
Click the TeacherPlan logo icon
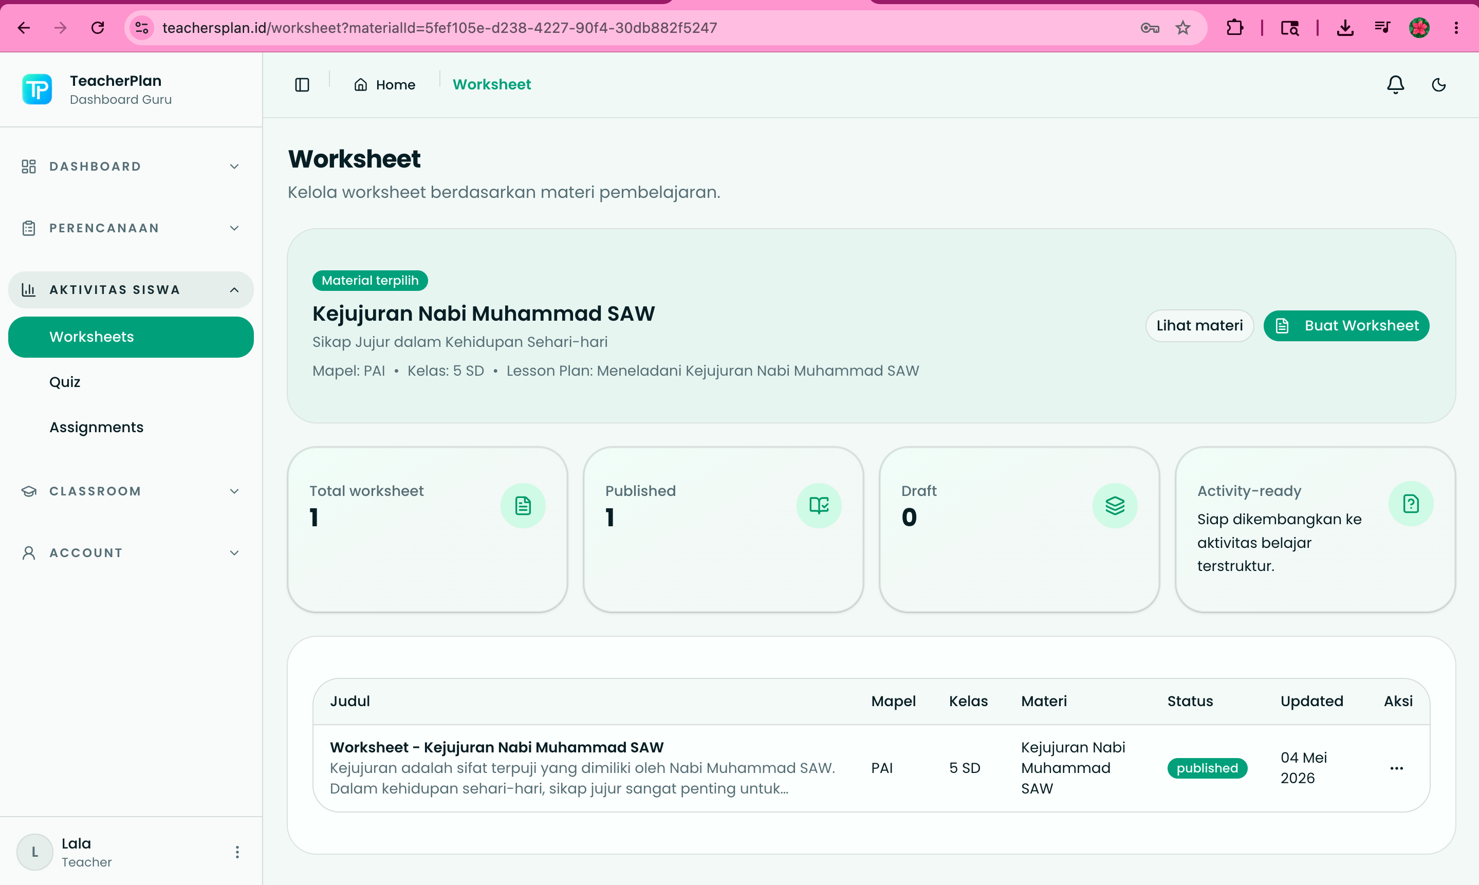tap(37, 89)
